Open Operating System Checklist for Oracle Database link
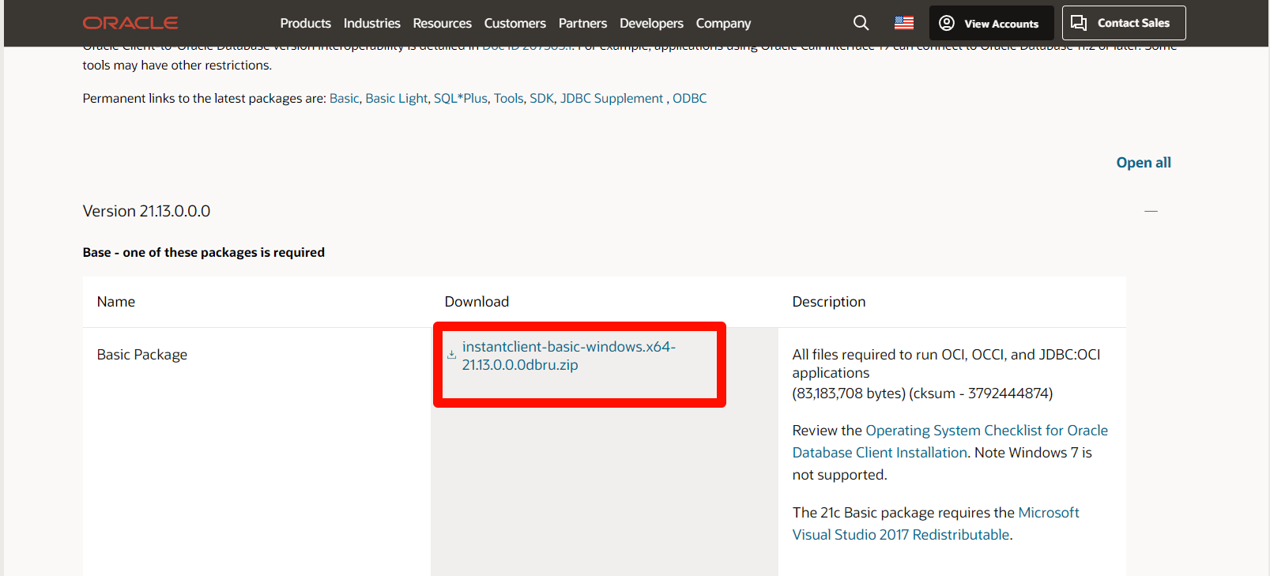Image resolution: width=1270 pixels, height=576 pixels. pos(950,442)
